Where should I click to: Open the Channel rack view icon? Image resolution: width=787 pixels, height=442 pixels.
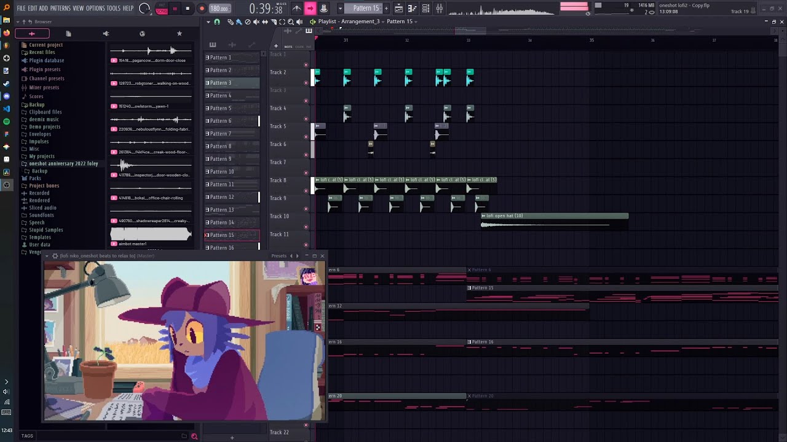tap(425, 9)
